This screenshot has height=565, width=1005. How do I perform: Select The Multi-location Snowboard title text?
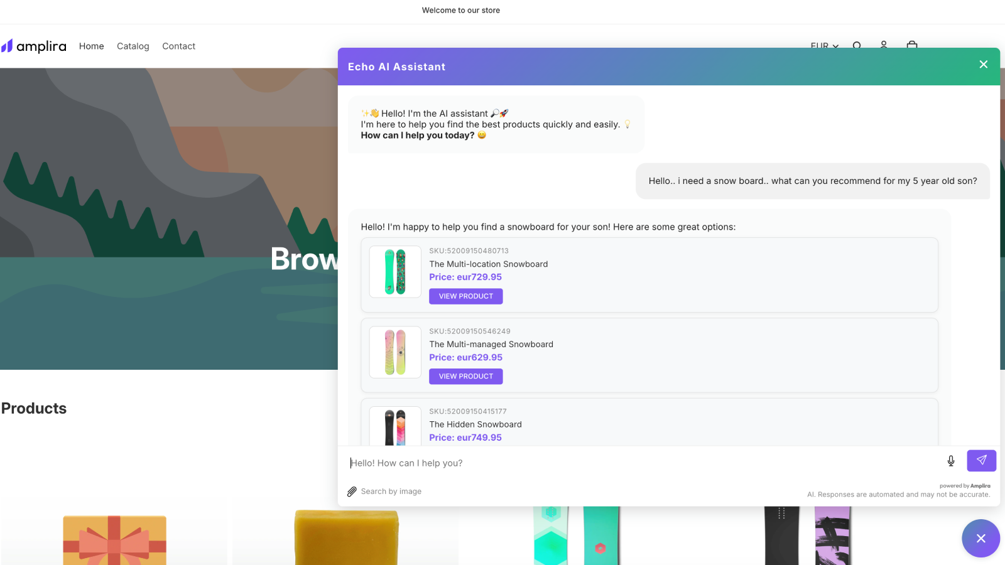click(489, 264)
